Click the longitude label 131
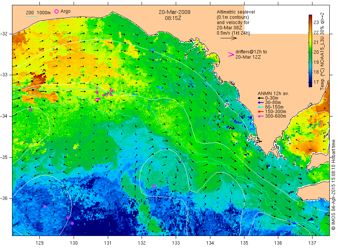 coord(108,243)
